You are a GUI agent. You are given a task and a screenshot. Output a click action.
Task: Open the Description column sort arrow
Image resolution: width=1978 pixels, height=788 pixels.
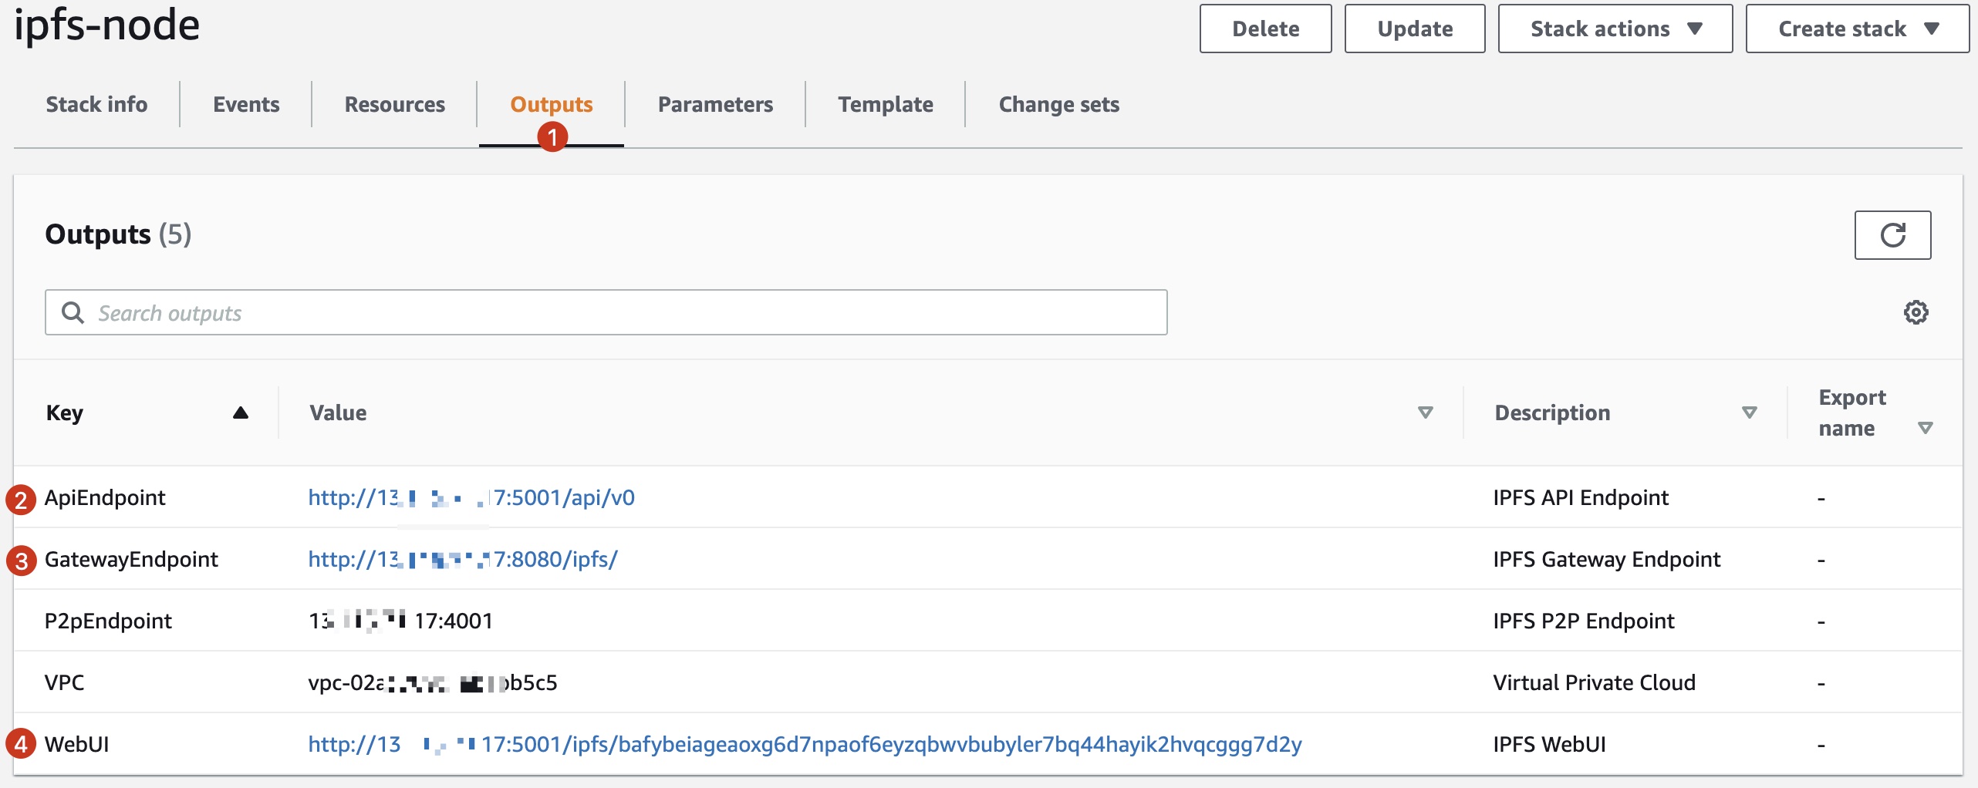[1749, 413]
